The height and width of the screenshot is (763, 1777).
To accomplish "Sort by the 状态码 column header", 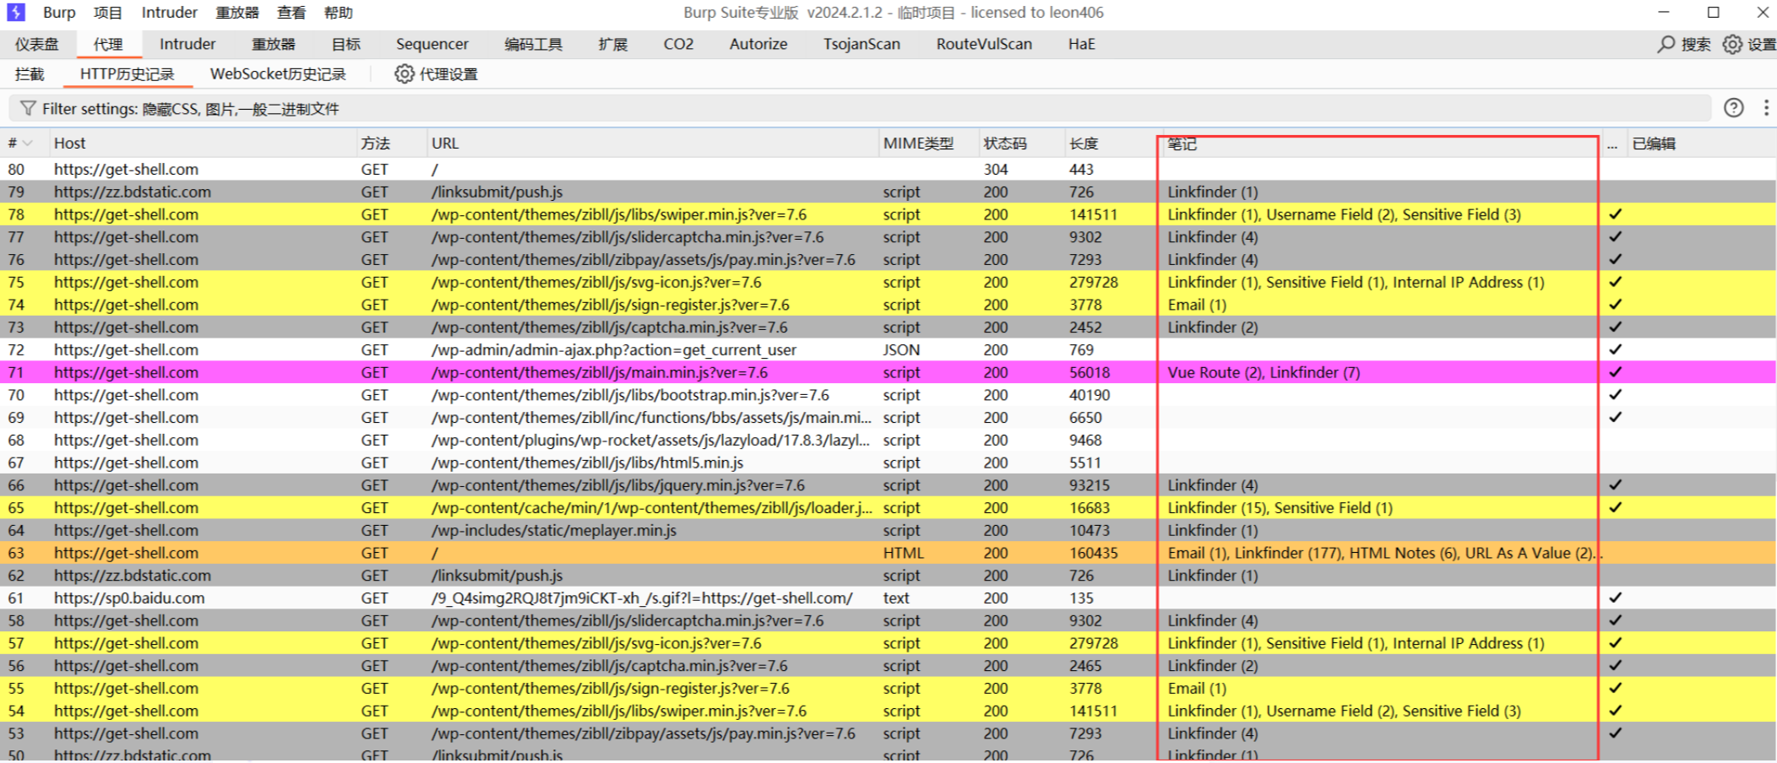I will point(1004,143).
